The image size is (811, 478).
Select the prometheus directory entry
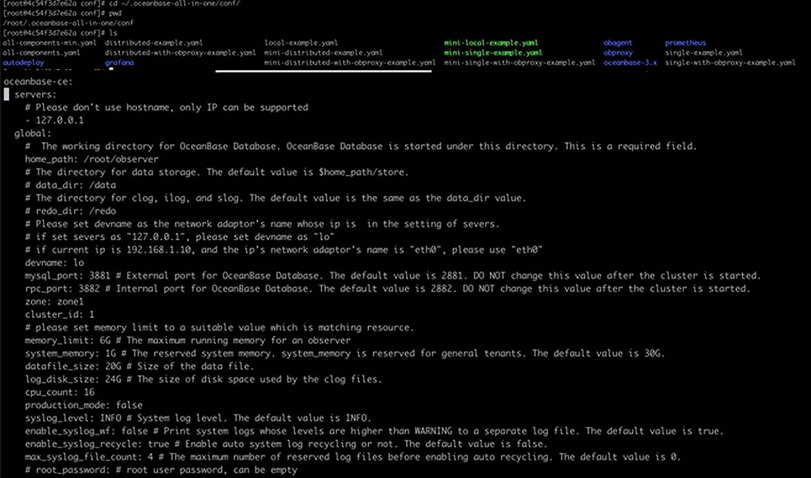685,43
